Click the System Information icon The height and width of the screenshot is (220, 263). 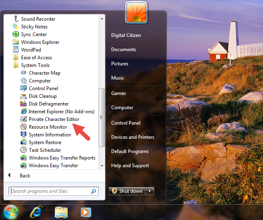(x=24, y=134)
